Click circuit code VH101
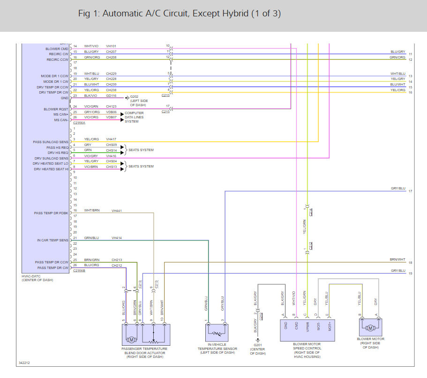The height and width of the screenshot is (378, 427). [x=111, y=46]
